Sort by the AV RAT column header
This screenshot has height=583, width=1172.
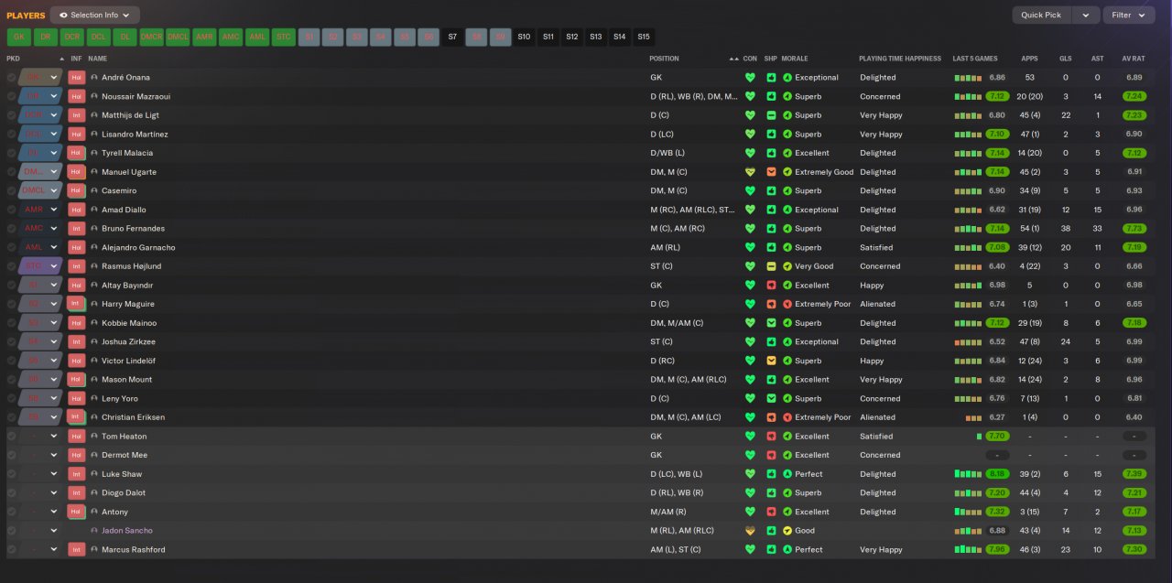click(x=1134, y=59)
